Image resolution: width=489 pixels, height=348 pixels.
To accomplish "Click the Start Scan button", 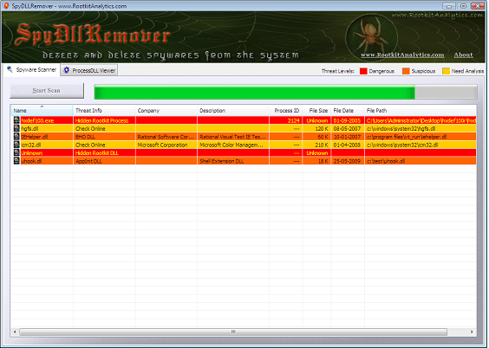I will coord(47,91).
